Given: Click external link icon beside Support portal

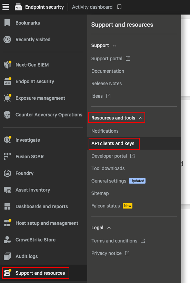Looking at the screenshot, I should point(128,59).
